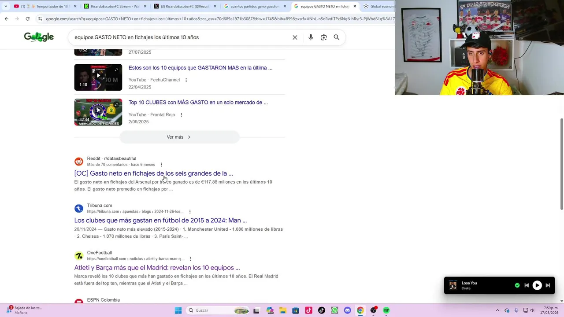Open more options for Tribuna.com result
The image size is (564, 317).
click(x=190, y=212)
